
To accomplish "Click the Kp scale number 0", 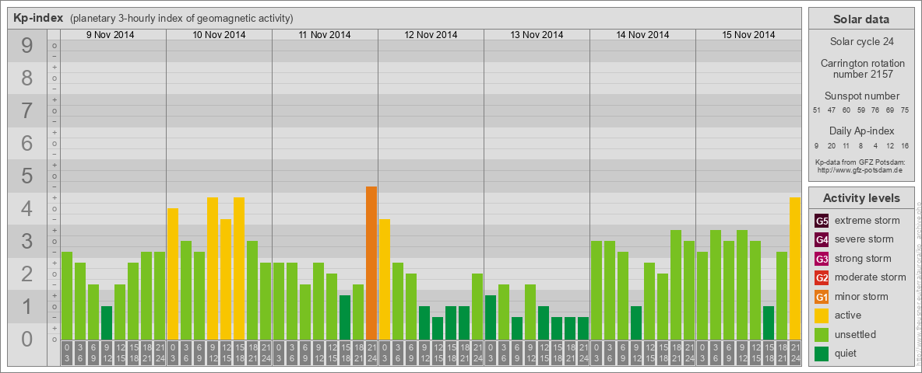I will (26, 339).
